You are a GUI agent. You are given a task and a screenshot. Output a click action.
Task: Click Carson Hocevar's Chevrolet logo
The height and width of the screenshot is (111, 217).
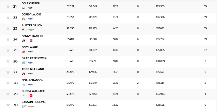31,106
